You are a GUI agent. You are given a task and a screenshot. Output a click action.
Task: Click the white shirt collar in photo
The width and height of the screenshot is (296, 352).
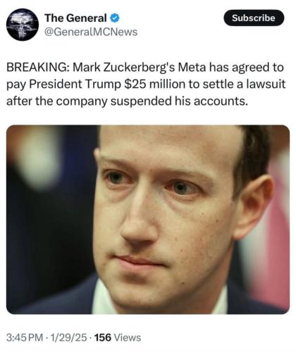coord(103,298)
